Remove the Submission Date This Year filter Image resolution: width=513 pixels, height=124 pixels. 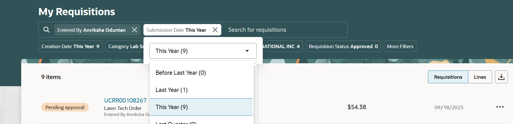click(x=215, y=30)
